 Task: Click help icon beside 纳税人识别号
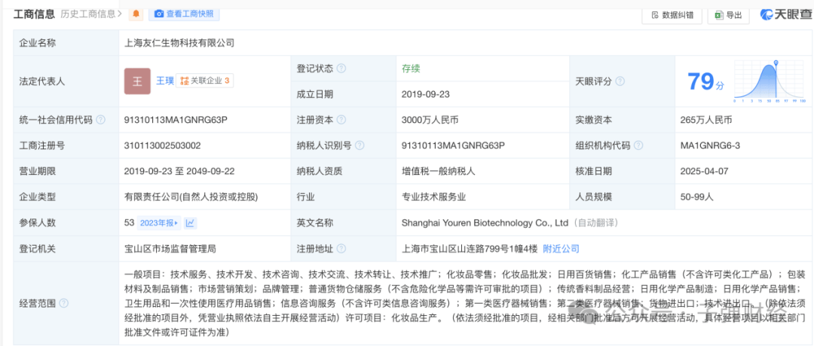(x=358, y=145)
